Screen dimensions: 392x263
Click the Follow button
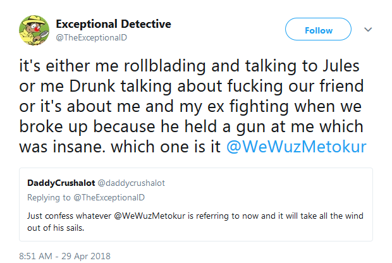click(x=318, y=29)
